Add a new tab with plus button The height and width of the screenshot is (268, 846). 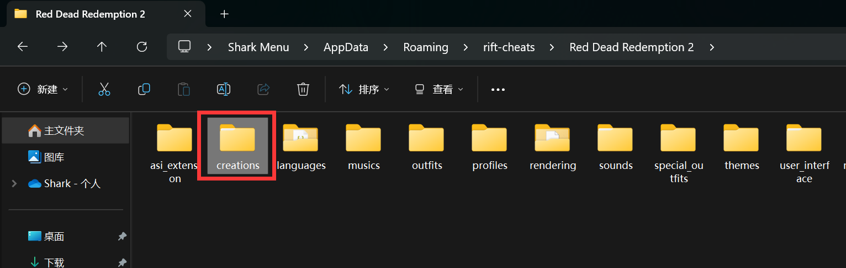224,14
